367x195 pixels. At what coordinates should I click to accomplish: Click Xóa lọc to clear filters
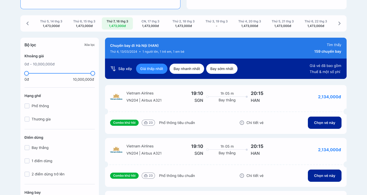coord(90,45)
